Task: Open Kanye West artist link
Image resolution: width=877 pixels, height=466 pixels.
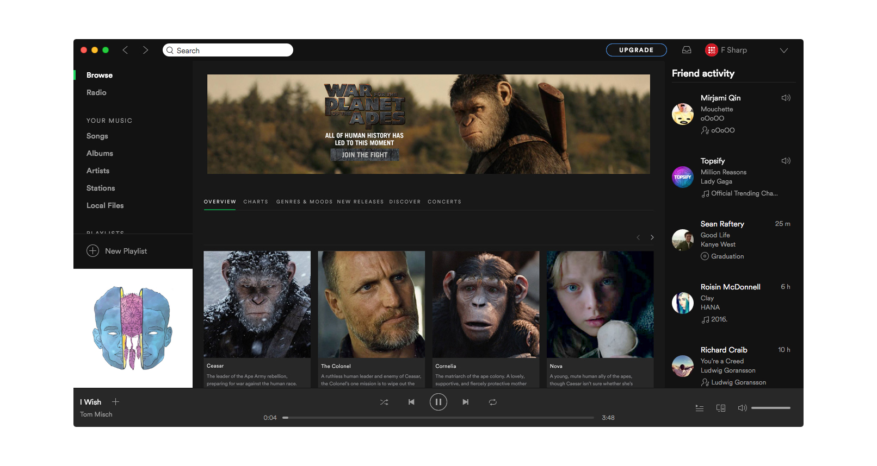Action: (x=718, y=244)
